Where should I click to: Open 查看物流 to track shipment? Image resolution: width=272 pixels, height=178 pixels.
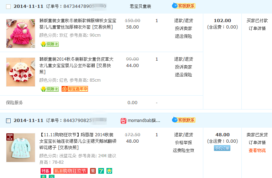click(257, 150)
